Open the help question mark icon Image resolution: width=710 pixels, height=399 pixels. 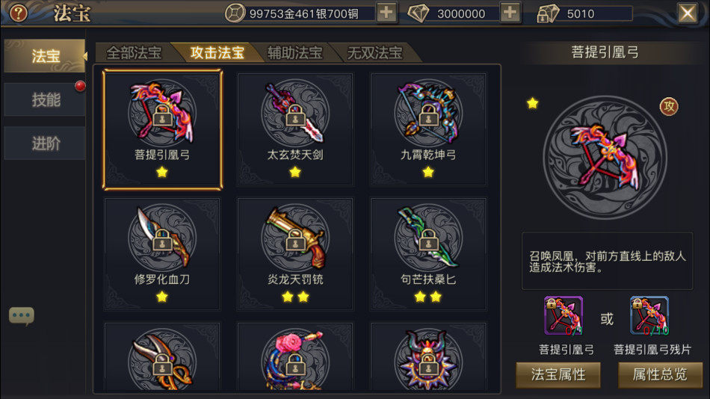tap(19, 13)
